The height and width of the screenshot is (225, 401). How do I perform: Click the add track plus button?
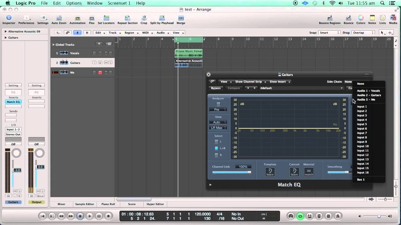click(x=99, y=44)
